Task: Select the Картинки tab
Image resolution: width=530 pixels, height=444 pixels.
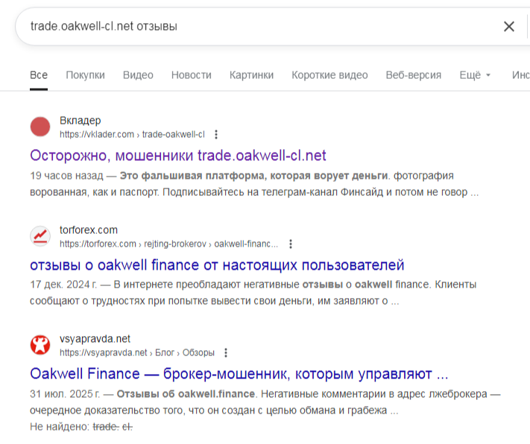Action: click(x=251, y=75)
